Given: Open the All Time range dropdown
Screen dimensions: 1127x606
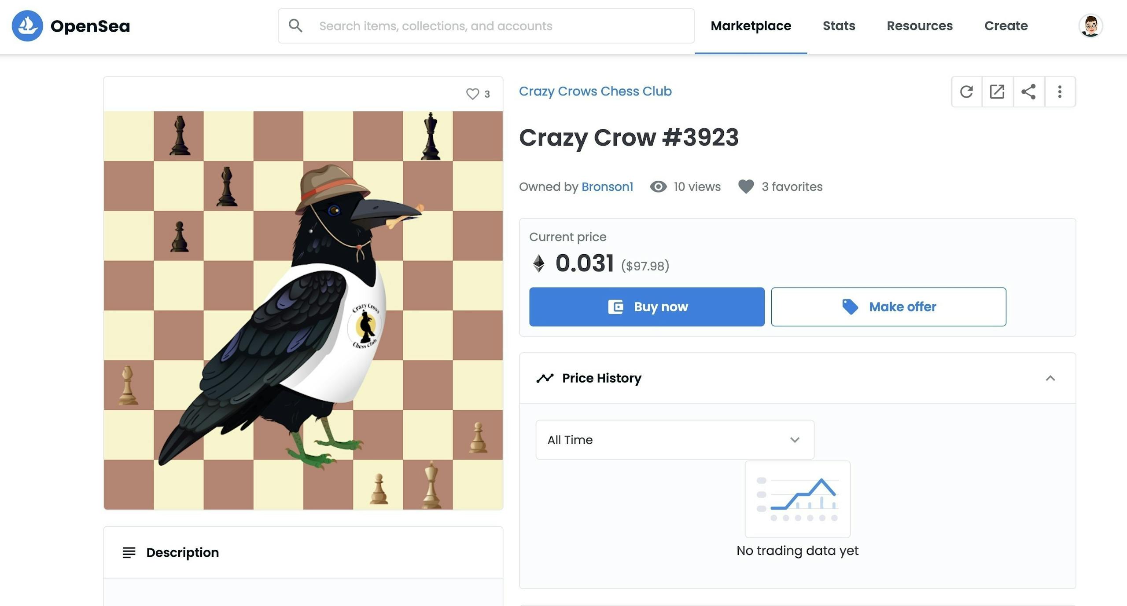Looking at the screenshot, I should click(x=674, y=440).
